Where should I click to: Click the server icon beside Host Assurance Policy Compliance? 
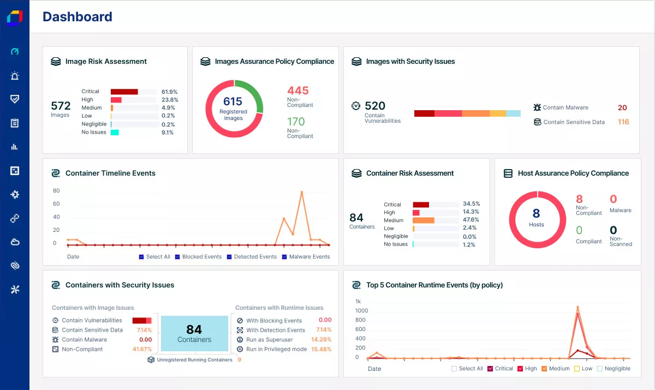pos(508,173)
